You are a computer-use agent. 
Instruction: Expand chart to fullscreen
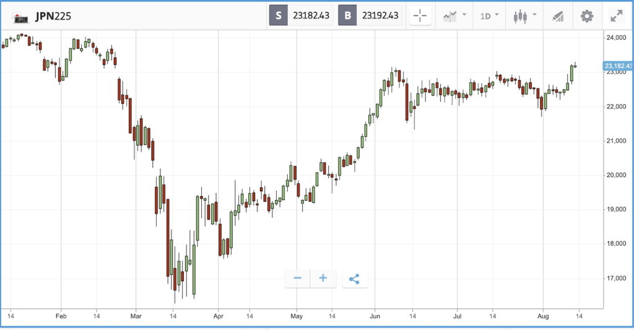coord(617,16)
